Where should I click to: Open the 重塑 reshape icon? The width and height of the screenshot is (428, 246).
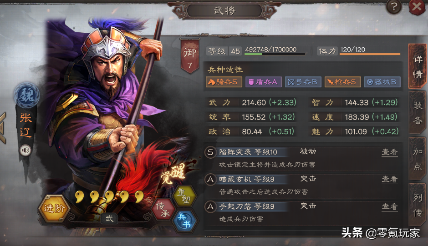[x=183, y=196]
